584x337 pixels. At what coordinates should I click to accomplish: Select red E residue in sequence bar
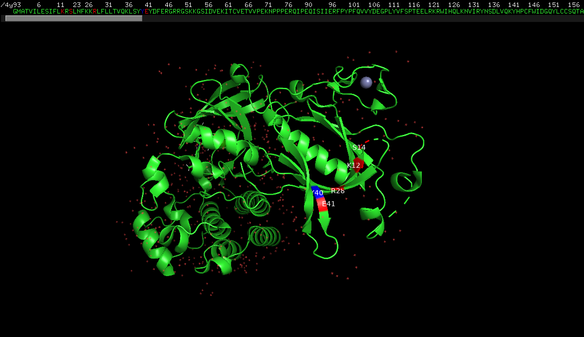147,11
